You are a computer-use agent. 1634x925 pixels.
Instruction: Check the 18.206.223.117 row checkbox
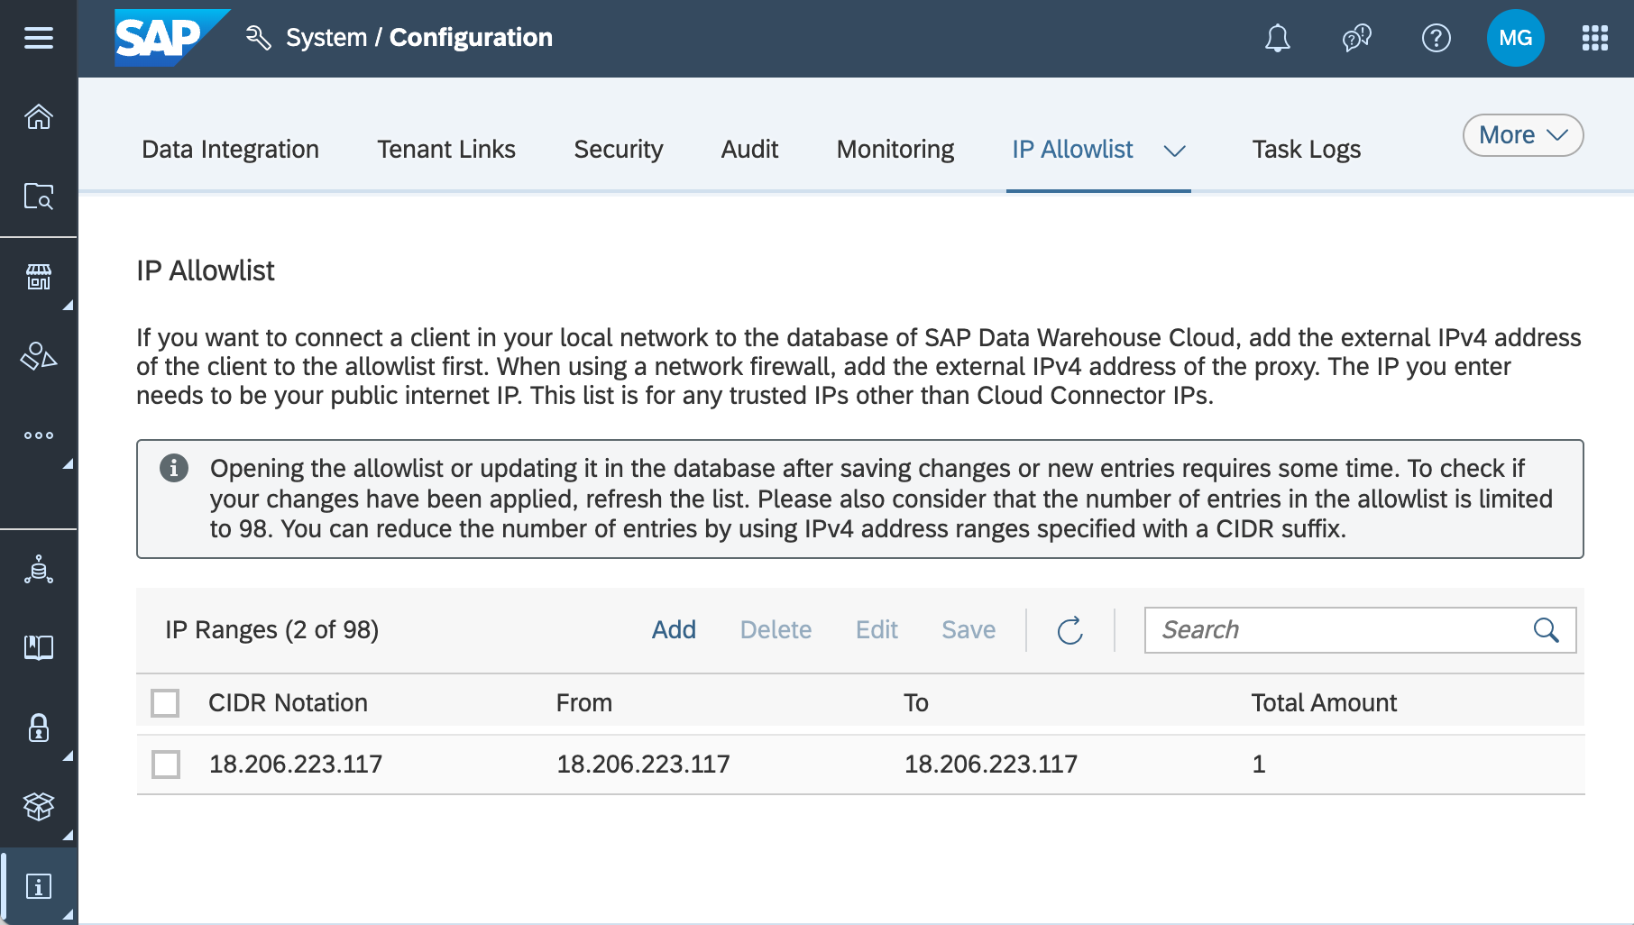click(166, 765)
